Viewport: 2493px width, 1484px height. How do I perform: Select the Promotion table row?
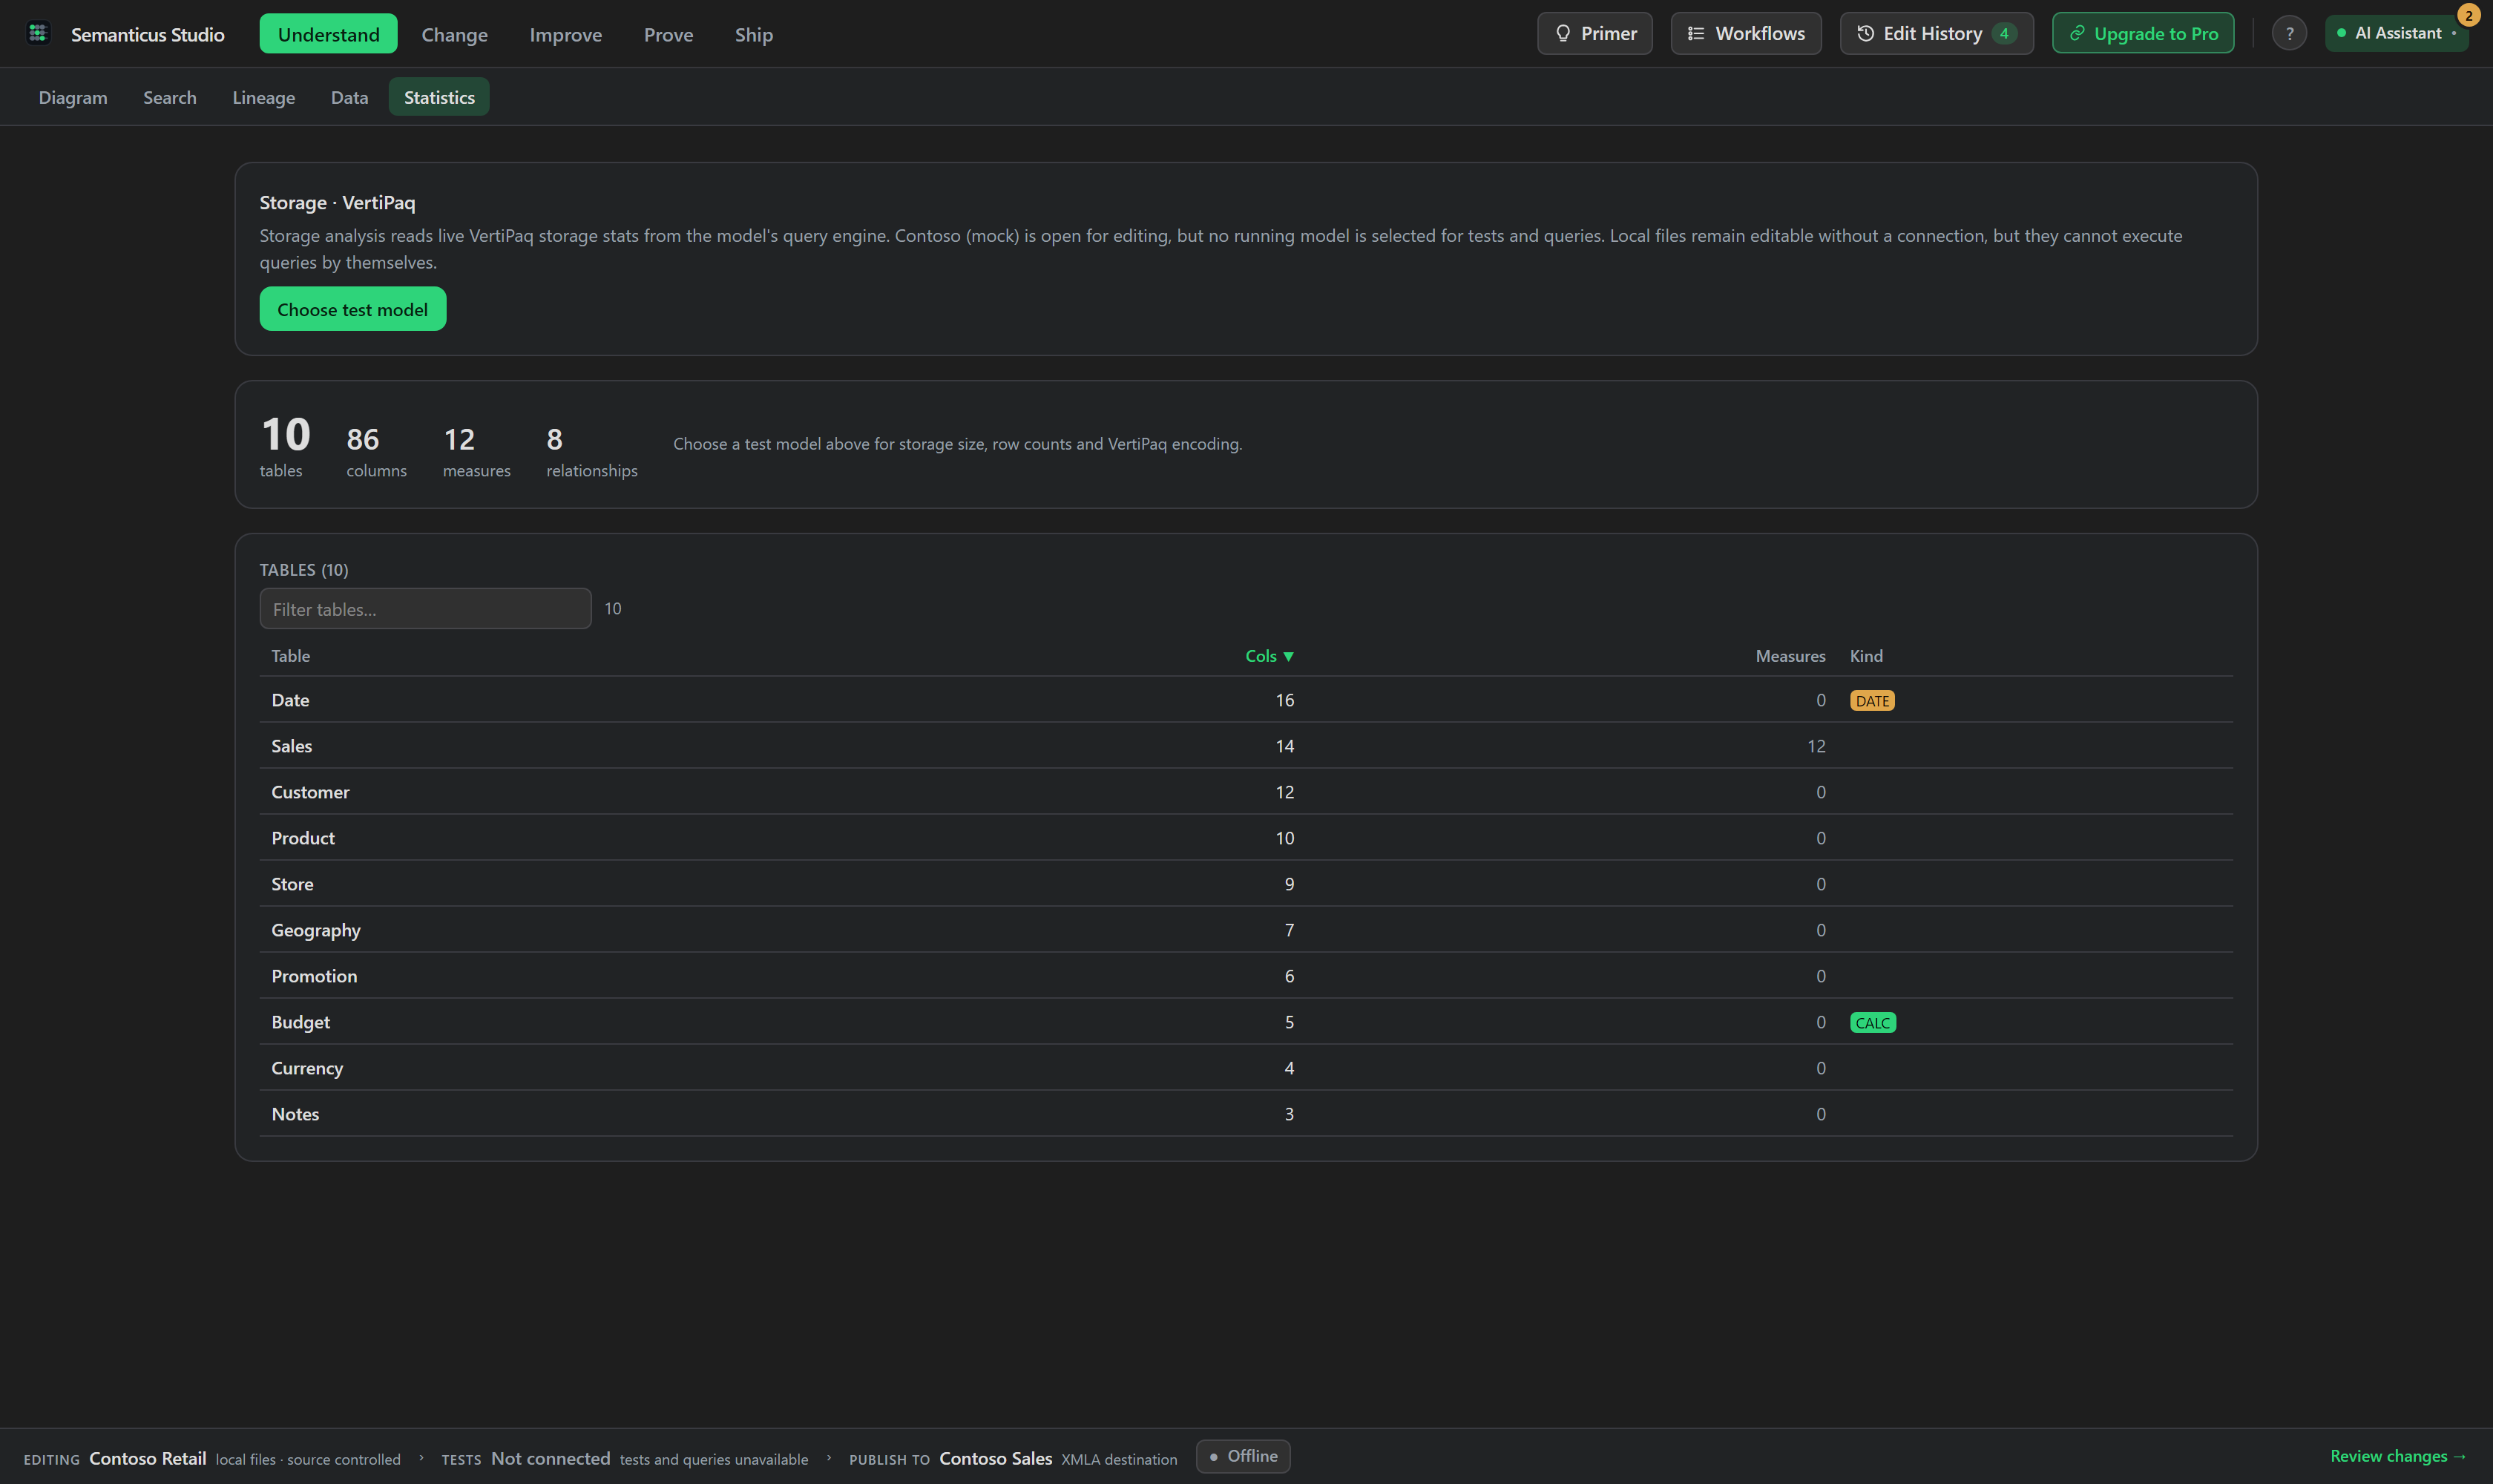pyautogui.click(x=1245, y=976)
